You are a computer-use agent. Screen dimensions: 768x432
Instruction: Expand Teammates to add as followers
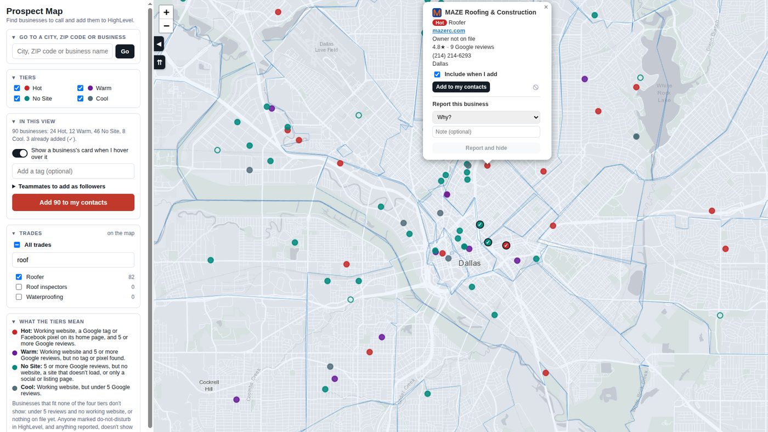pos(59,186)
